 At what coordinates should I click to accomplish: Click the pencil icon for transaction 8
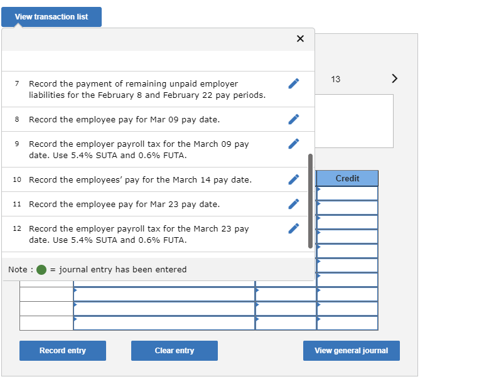[x=293, y=119]
